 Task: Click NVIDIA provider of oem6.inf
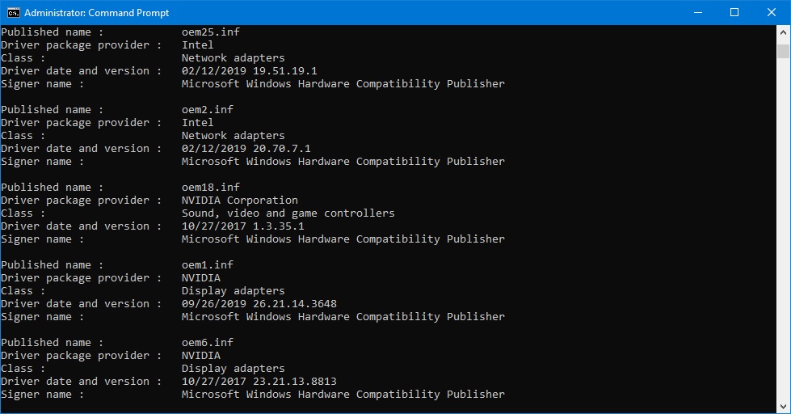point(200,356)
